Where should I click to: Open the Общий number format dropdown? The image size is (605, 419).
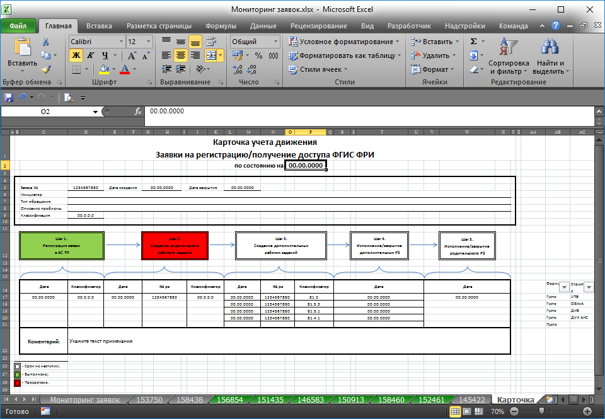(x=275, y=42)
